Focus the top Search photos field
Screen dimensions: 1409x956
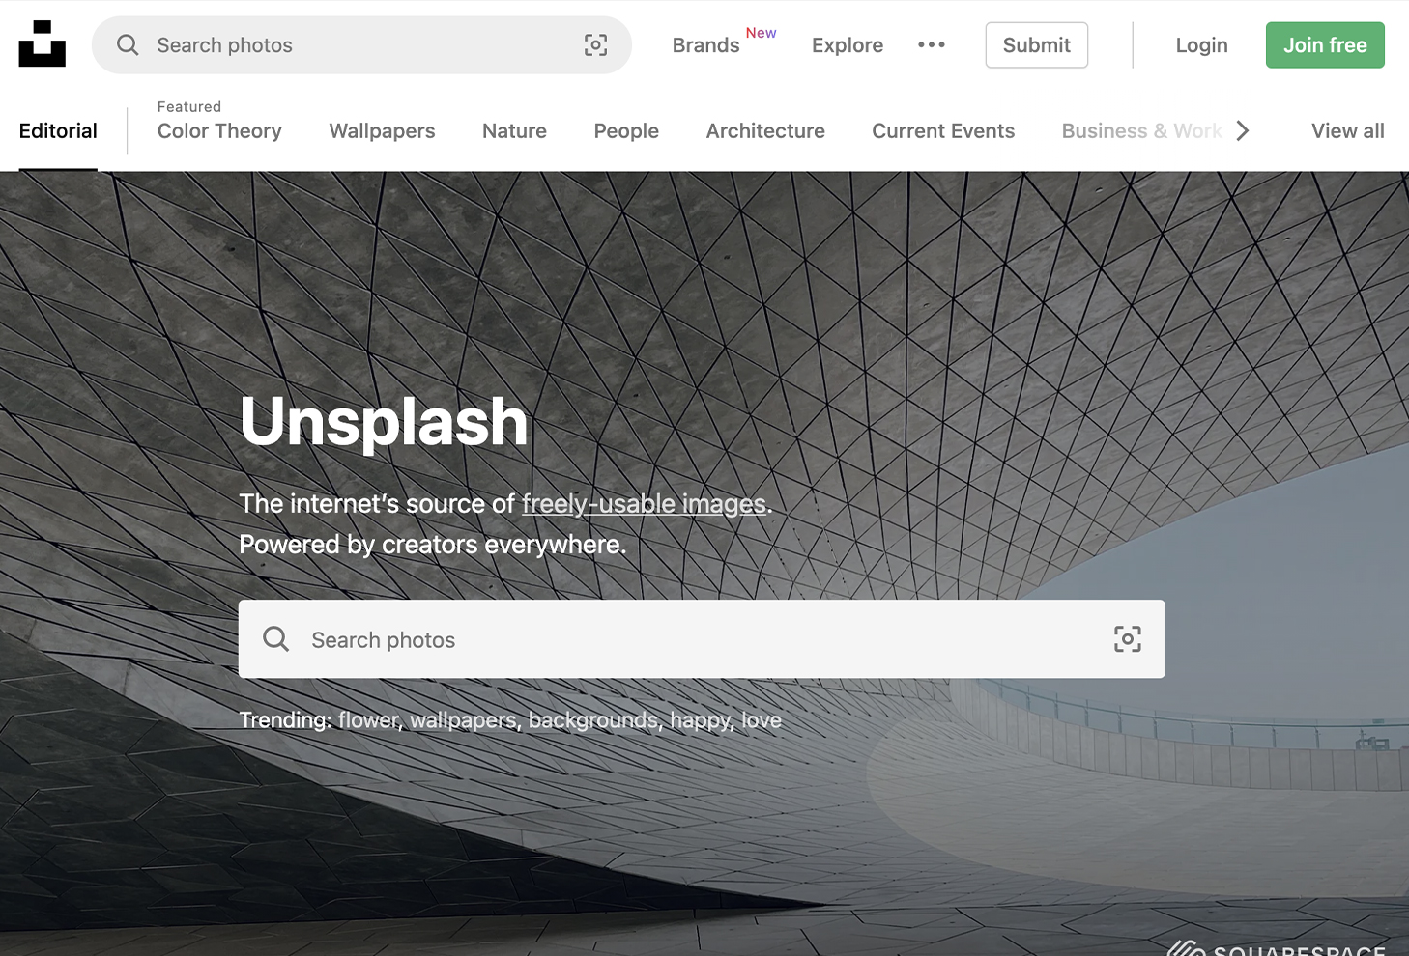361,45
